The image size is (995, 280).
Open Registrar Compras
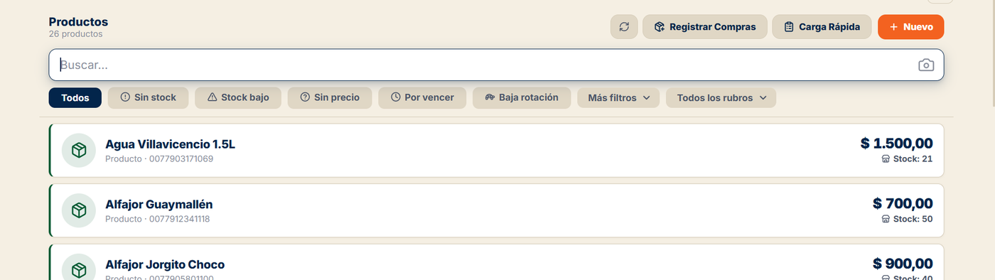click(x=705, y=27)
